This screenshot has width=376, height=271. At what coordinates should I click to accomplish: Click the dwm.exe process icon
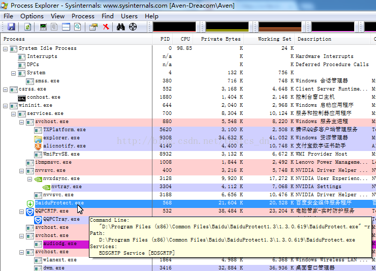[38, 268]
